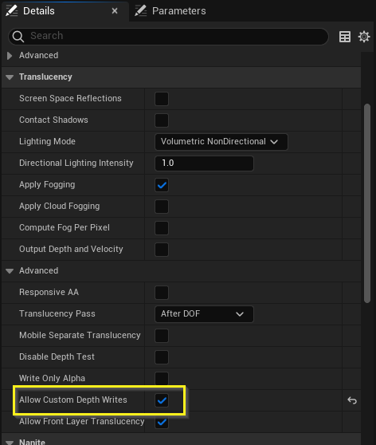Reset Allow Custom Depth Writes to default
Viewport: 376px width, 445px height.
point(352,400)
